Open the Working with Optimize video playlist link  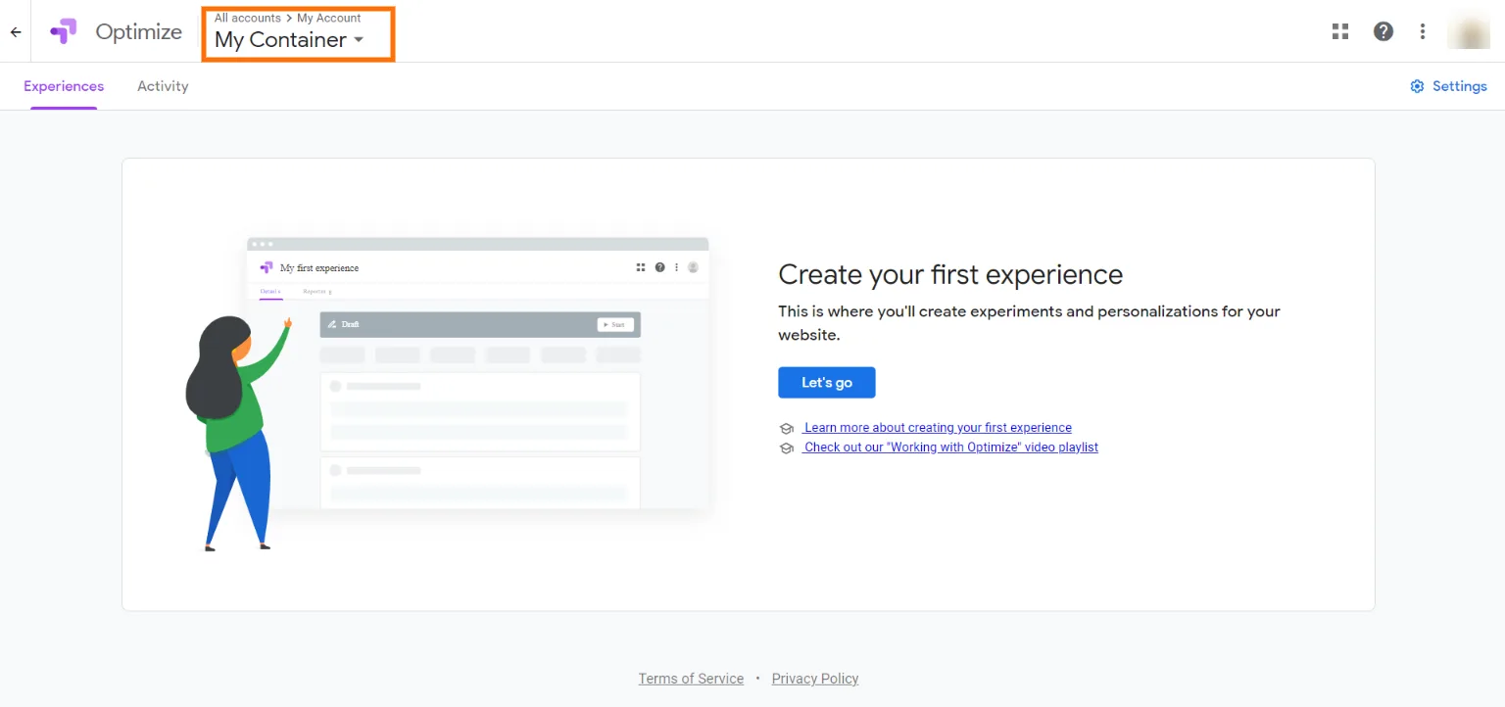950,448
